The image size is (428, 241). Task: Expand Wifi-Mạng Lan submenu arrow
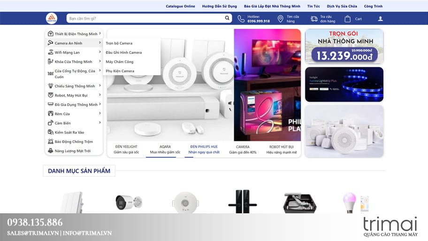click(100, 52)
